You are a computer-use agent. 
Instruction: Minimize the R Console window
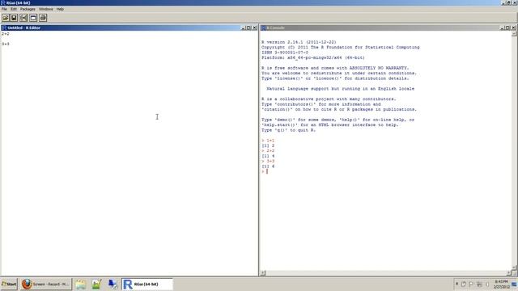(502, 27)
